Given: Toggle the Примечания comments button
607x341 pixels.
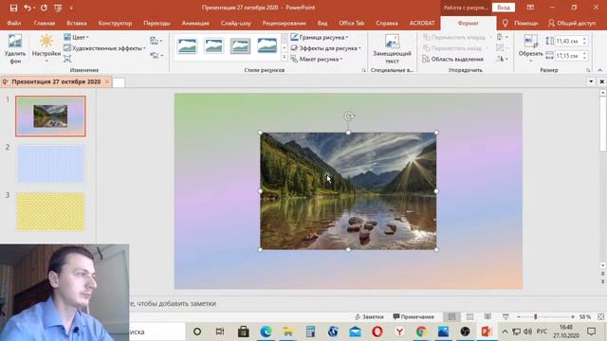Looking at the screenshot, I should click(414, 316).
